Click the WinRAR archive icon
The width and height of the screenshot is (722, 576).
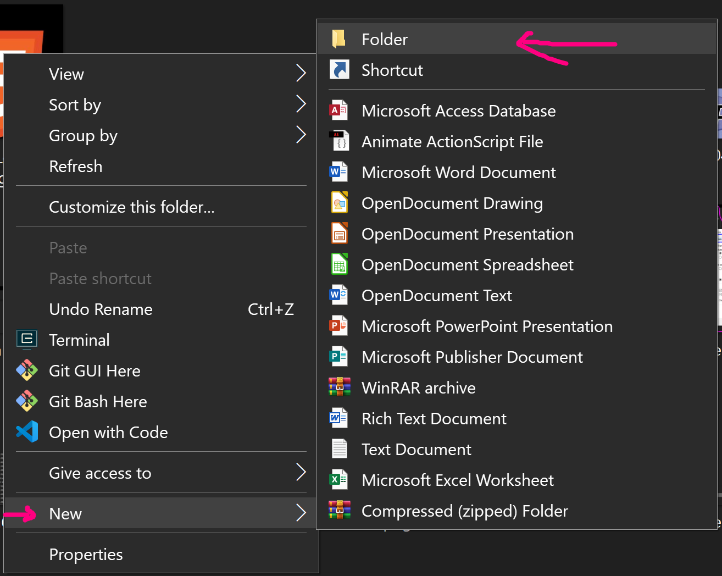click(339, 387)
